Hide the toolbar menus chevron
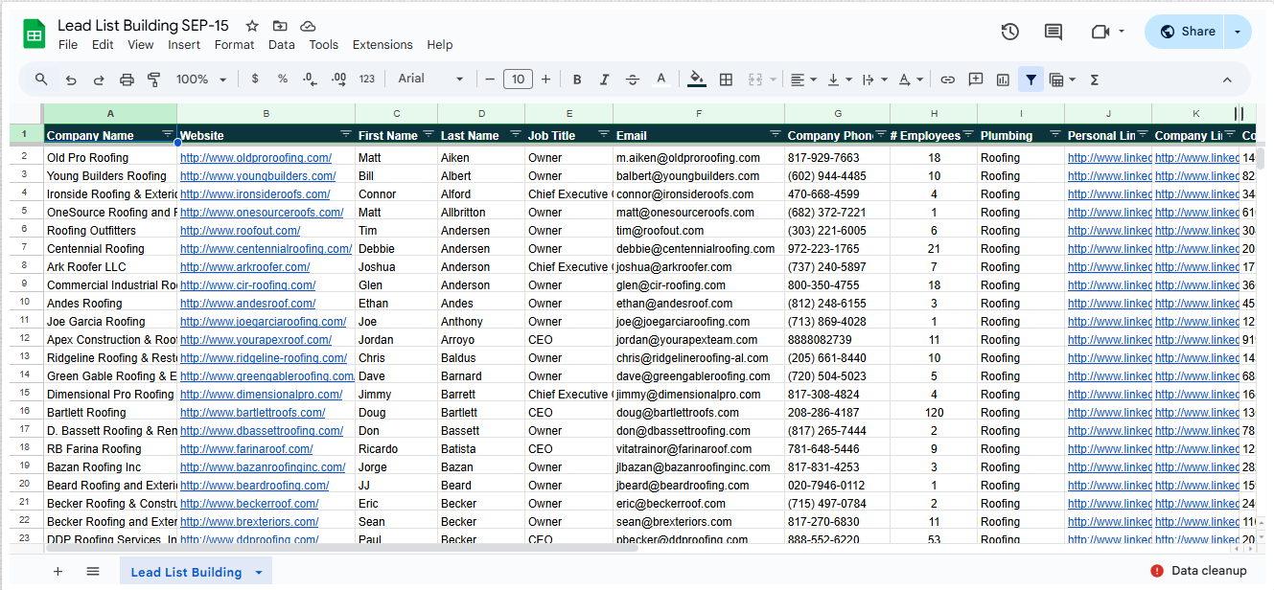The image size is (1274, 590). pos(1227,79)
